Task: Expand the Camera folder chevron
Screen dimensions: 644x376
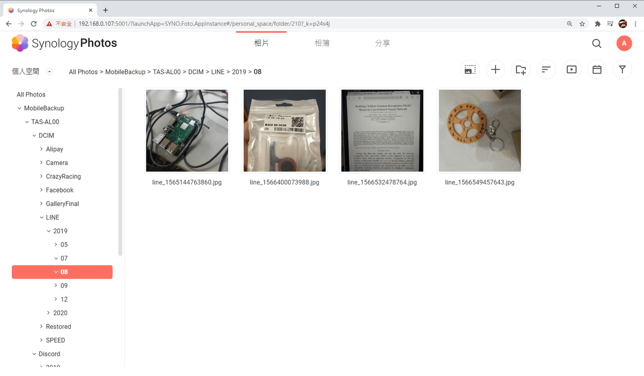Action: (x=41, y=163)
